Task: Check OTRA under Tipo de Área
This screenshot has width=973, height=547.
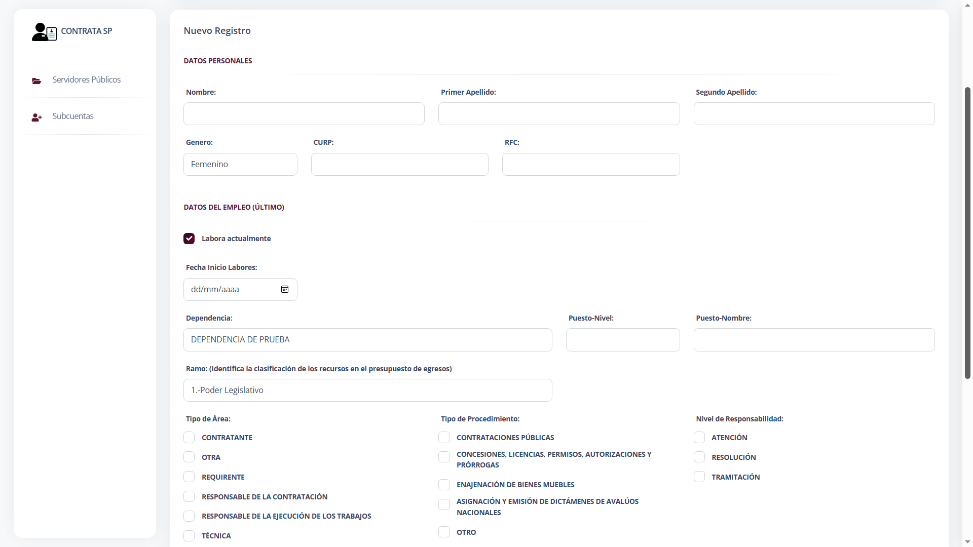Action: [x=189, y=457]
